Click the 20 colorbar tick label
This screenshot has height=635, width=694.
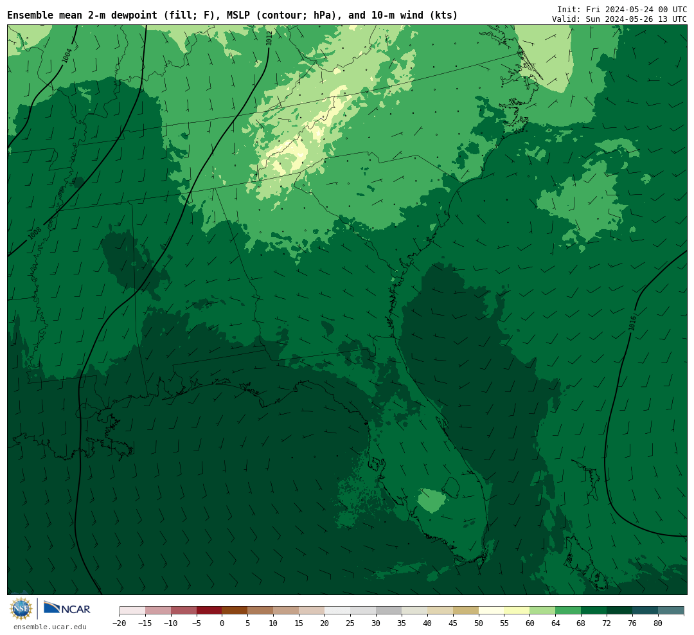325,623
